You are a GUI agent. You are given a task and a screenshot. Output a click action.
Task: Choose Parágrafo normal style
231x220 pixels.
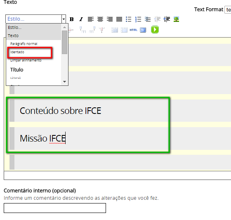24,44
